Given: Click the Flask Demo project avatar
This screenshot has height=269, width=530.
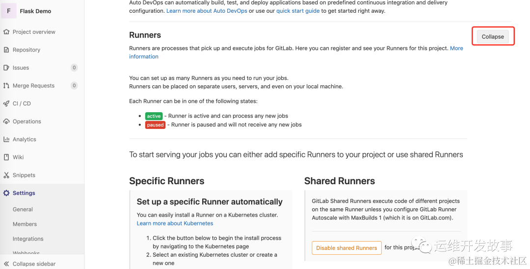Looking at the screenshot, I should pyautogui.click(x=9, y=11).
